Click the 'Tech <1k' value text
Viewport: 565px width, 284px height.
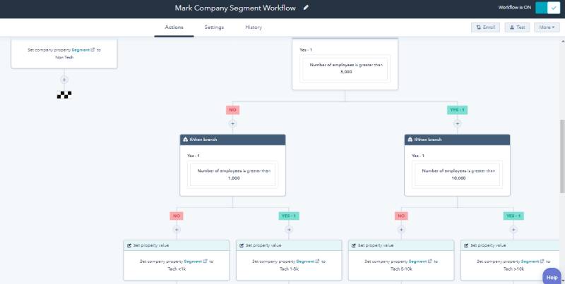[x=177, y=268]
